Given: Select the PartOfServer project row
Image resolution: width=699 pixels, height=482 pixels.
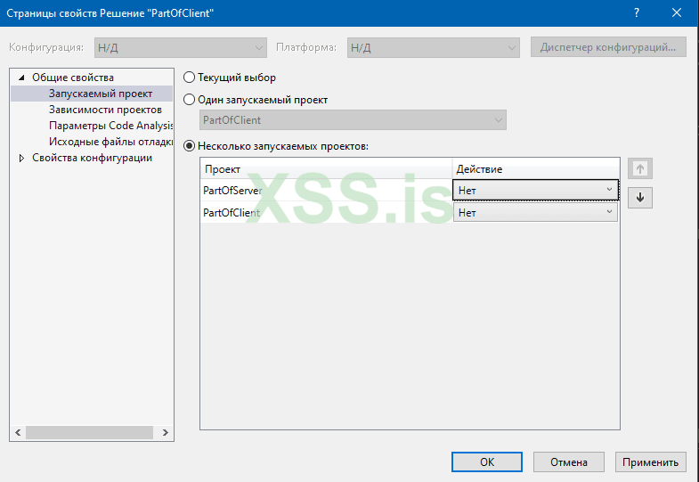Looking at the screenshot, I should pyautogui.click(x=326, y=191).
